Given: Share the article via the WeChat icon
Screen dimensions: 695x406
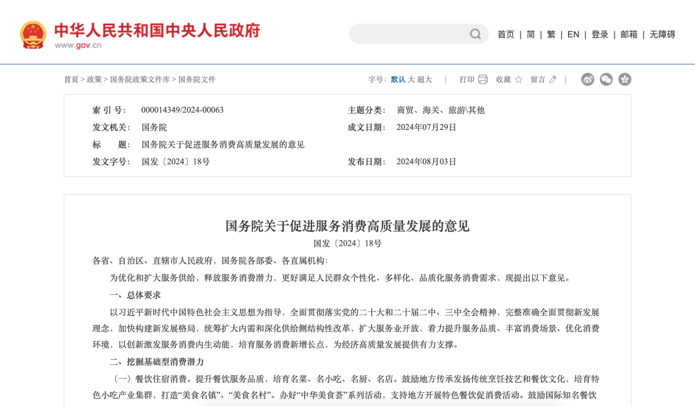Looking at the screenshot, I should [x=606, y=79].
